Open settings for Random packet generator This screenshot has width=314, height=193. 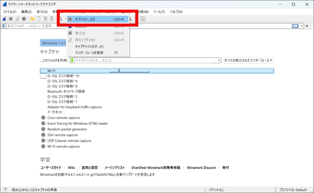43,129
